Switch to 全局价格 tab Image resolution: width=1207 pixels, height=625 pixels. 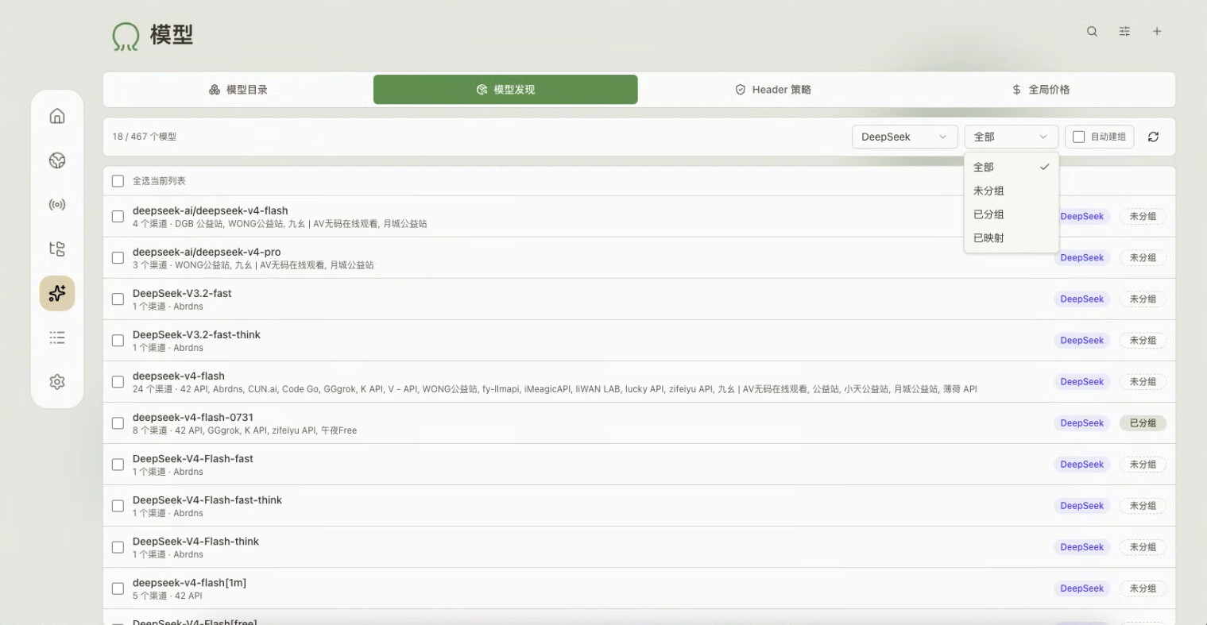point(1041,90)
